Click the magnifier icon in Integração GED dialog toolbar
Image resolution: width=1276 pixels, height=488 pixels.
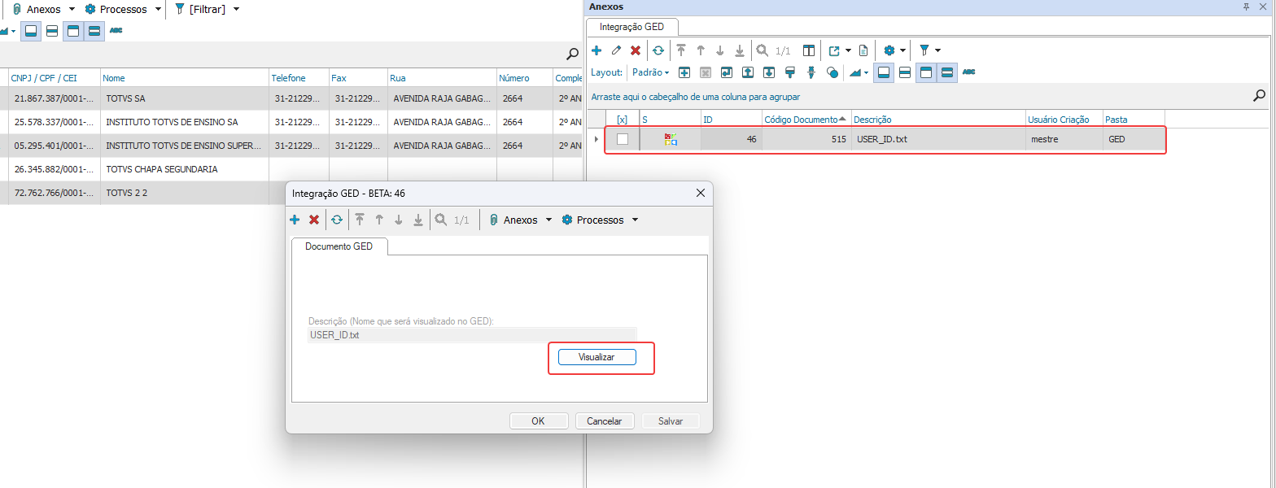click(x=440, y=220)
